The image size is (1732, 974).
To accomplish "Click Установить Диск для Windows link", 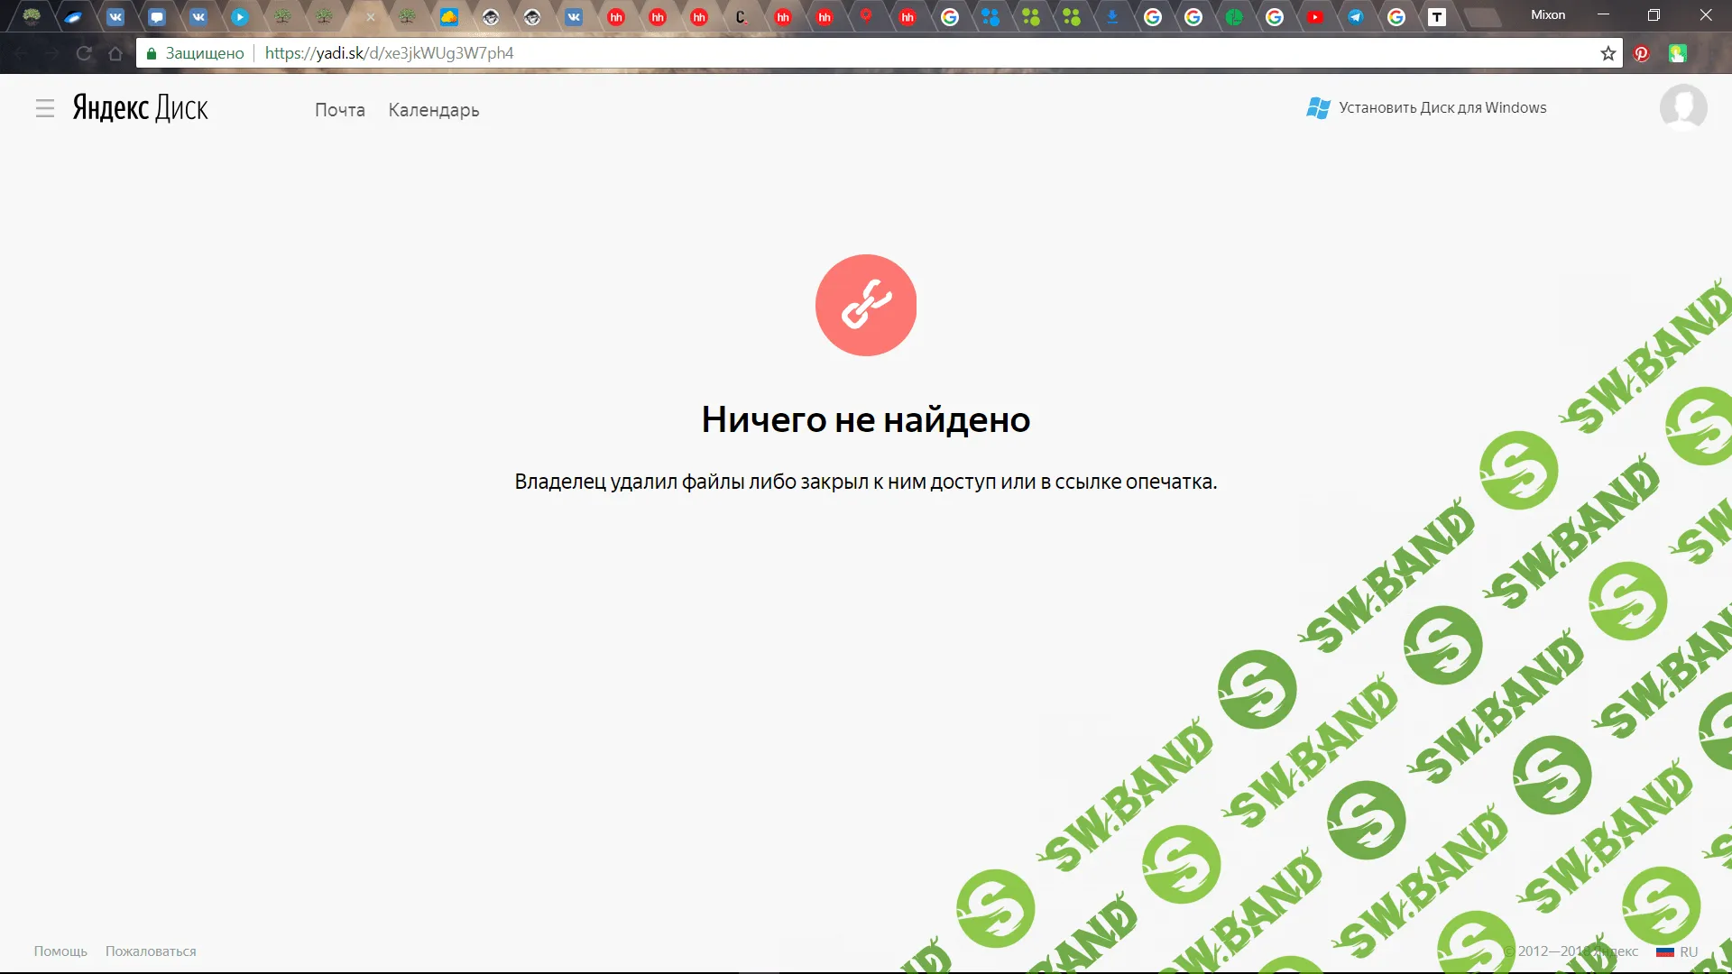I will (1442, 107).
